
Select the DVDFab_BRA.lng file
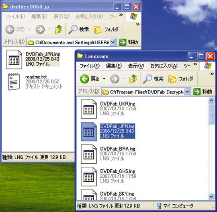(x=108, y=154)
